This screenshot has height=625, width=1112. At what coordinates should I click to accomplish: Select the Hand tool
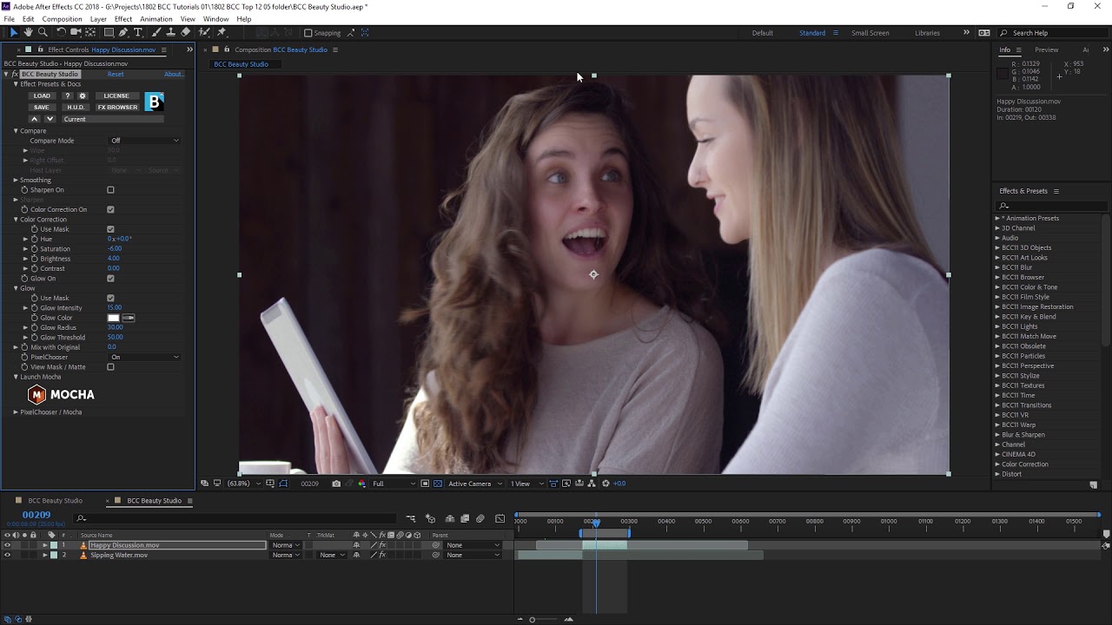point(28,32)
